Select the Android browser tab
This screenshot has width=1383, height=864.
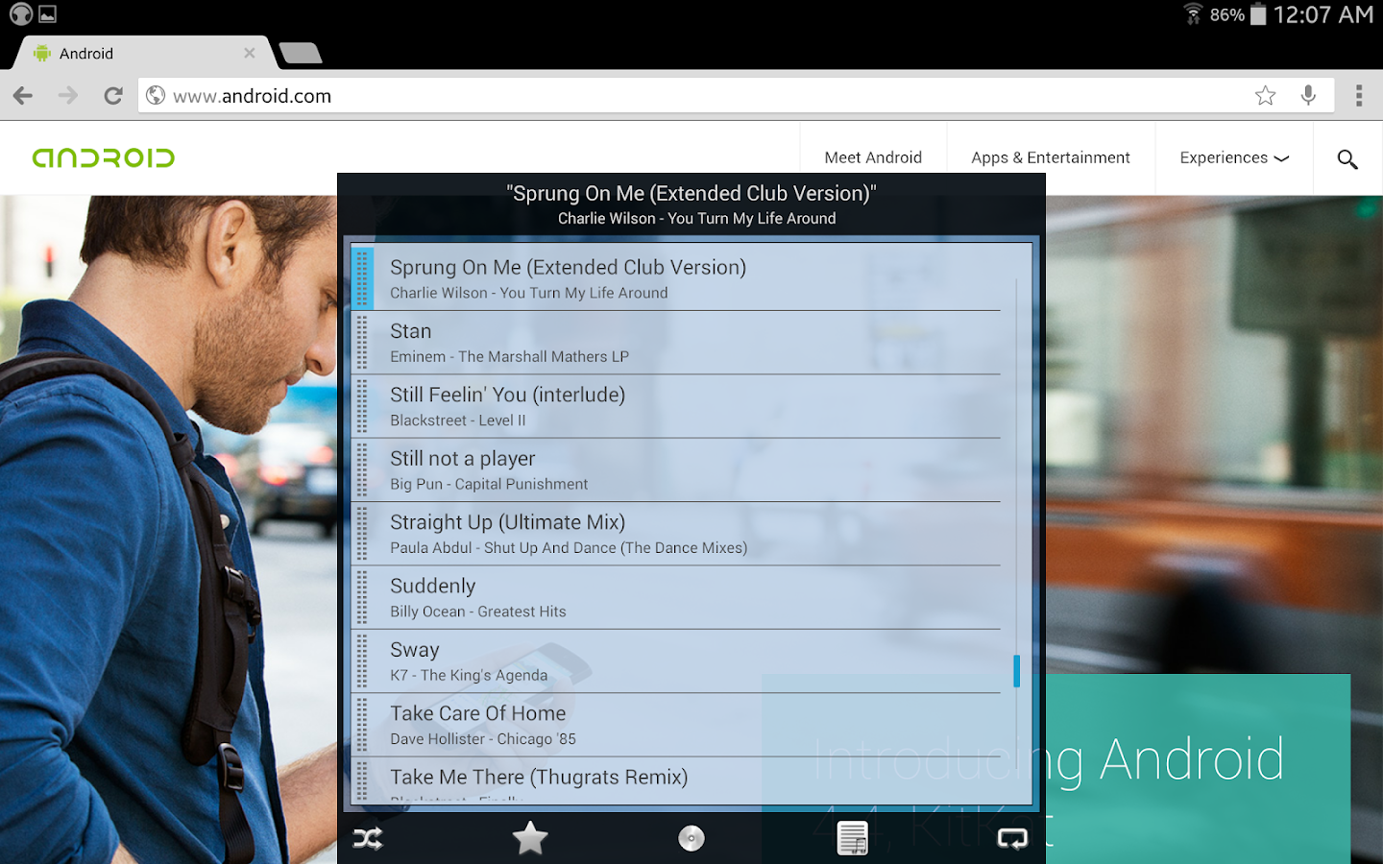[142, 53]
